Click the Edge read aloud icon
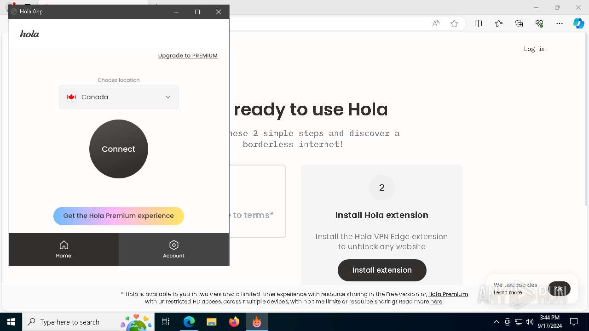 pyautogui.click(x=436, y=23)
